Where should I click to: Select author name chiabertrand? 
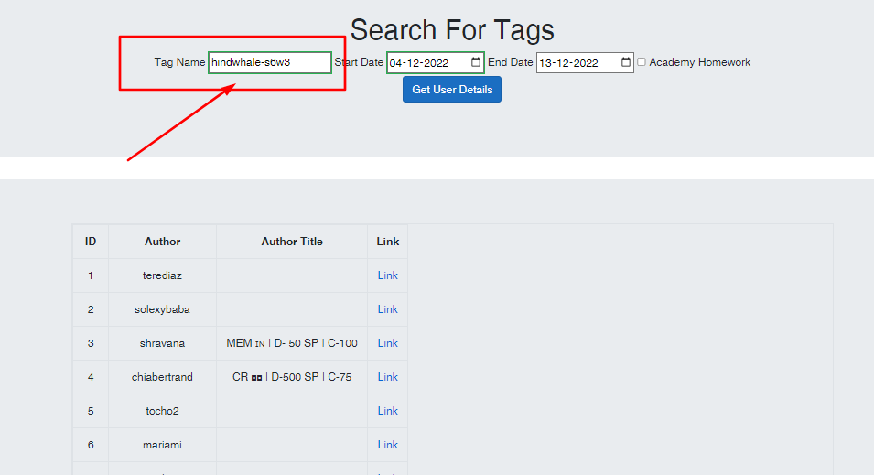point(162,377)
